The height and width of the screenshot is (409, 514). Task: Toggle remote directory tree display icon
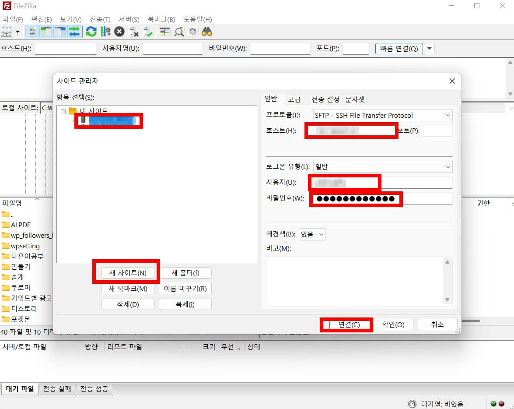tap(60, 32)
